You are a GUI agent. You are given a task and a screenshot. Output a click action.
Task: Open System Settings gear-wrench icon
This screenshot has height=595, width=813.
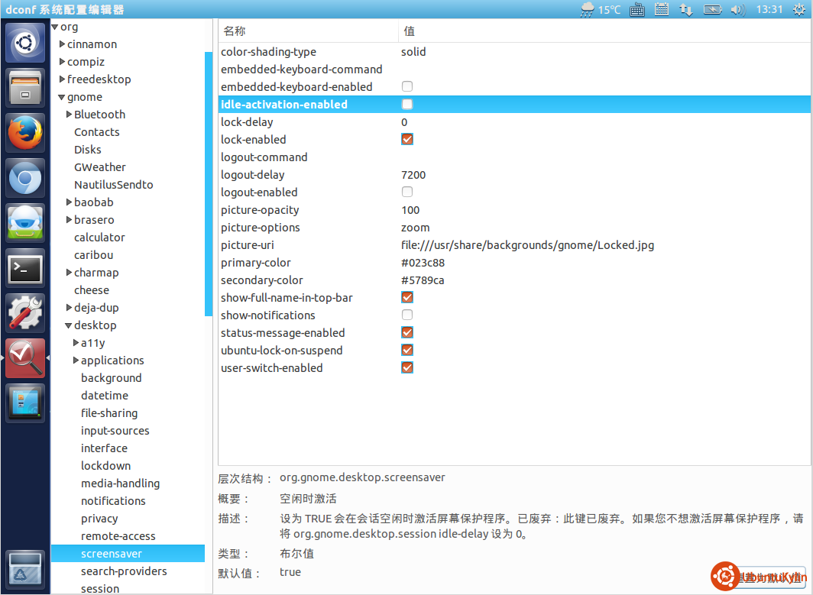(25, 313)
